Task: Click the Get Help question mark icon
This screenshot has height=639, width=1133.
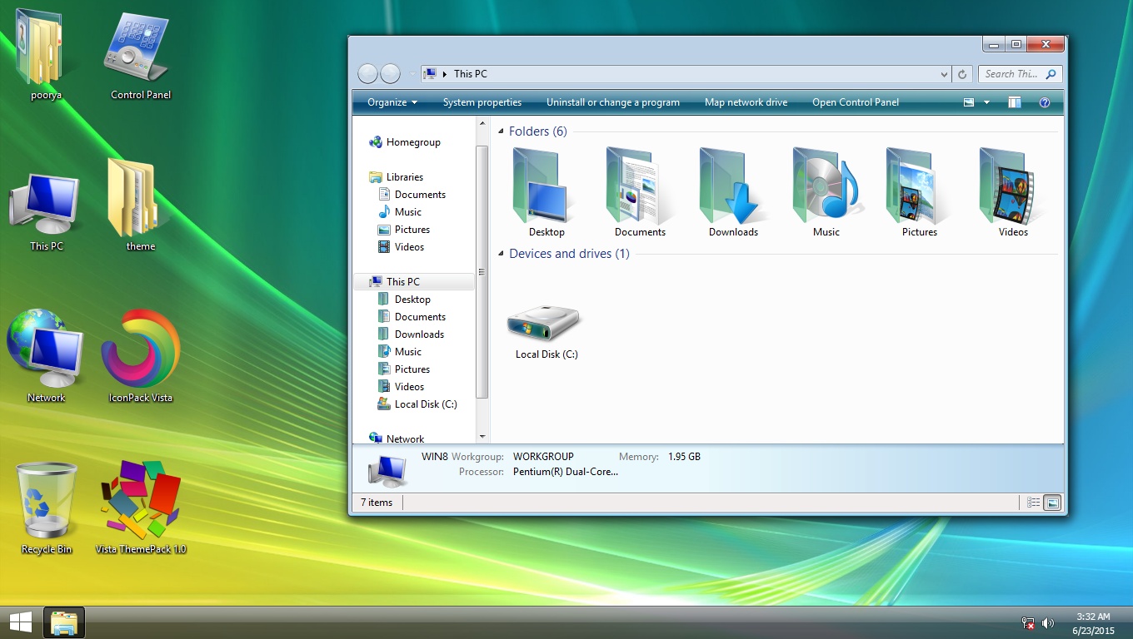Action: [x=1044, y=102]
